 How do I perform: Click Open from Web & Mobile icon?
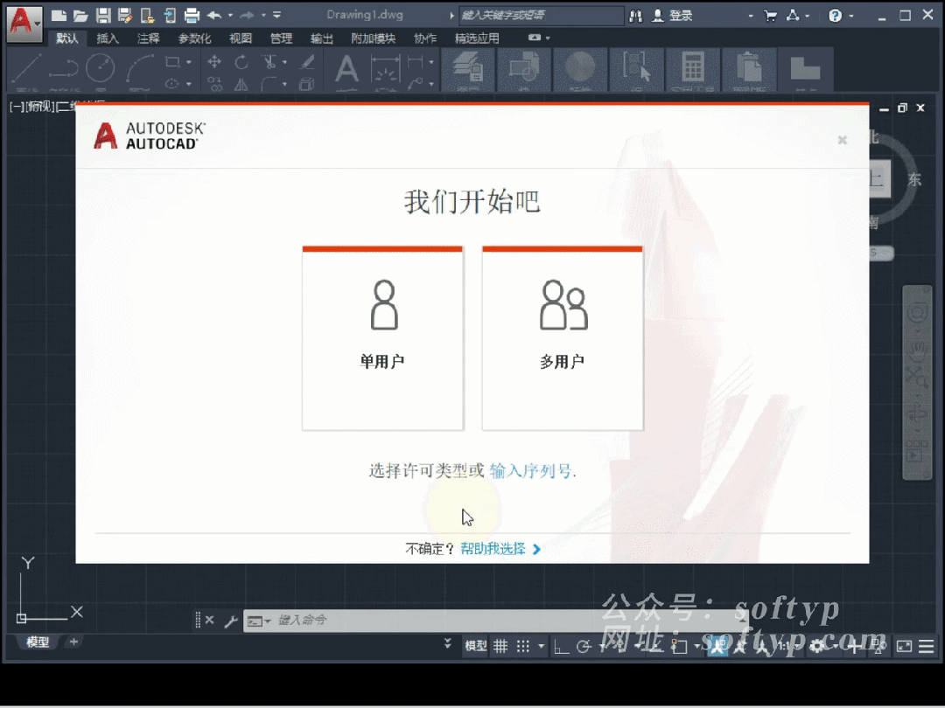[x=147, y=16]
